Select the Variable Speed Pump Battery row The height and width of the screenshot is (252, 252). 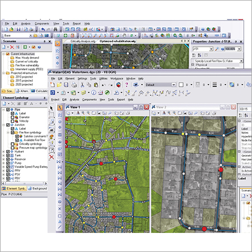(x=31, y=167)
